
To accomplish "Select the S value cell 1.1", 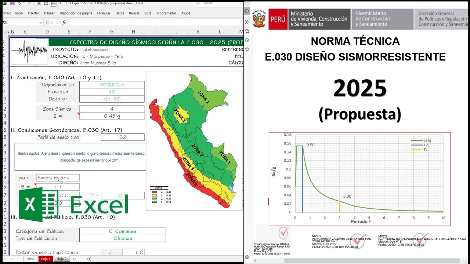I will coord(58,187).
